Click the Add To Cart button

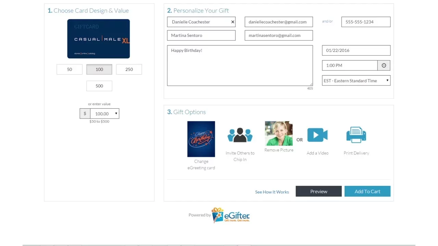368,191
